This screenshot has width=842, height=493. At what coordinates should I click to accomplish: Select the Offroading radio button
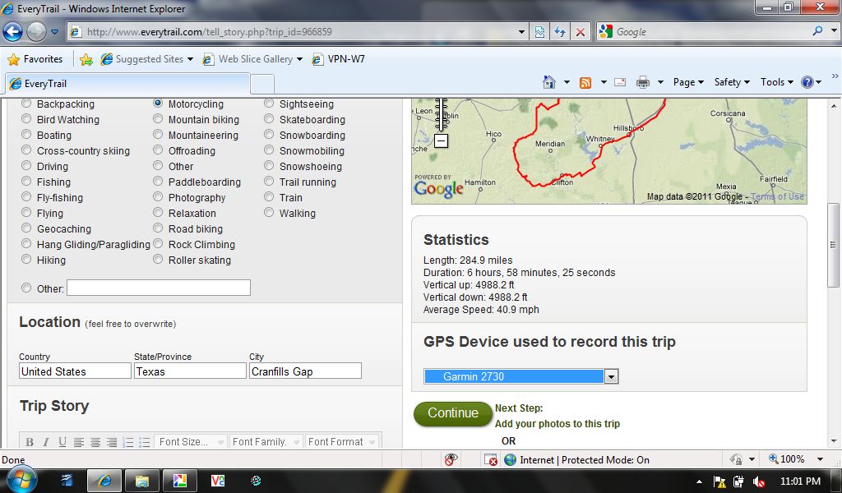(x=158, y=150)
